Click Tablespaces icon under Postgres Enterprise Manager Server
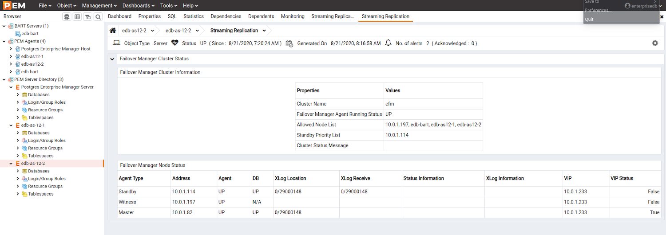 click(25, 117)
